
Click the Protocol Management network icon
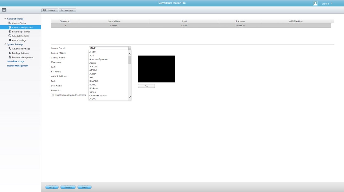pos(10,57)
